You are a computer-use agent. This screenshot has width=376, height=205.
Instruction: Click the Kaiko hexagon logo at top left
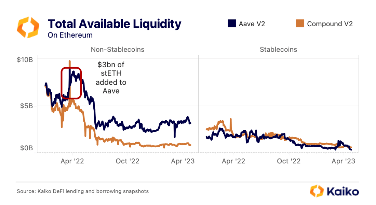(x=28, y=27)
